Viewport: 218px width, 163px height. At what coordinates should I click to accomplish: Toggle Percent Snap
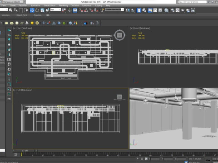[x=91, y=10]
